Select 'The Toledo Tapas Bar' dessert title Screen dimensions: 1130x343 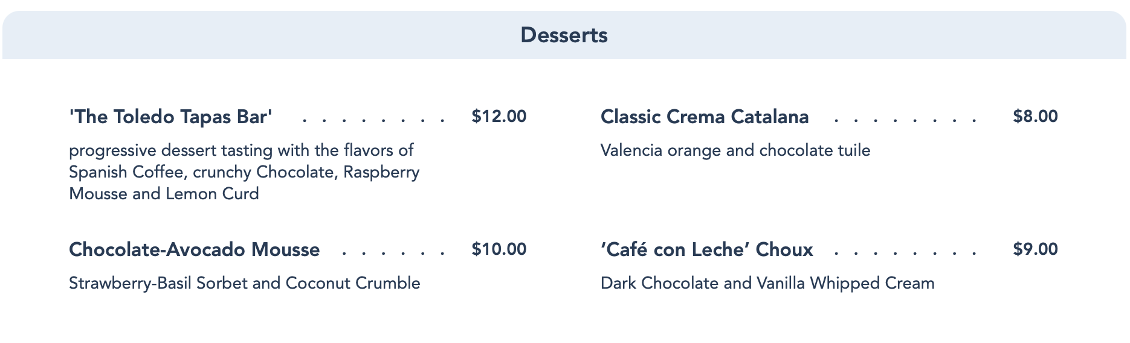(x=171, y=117)
